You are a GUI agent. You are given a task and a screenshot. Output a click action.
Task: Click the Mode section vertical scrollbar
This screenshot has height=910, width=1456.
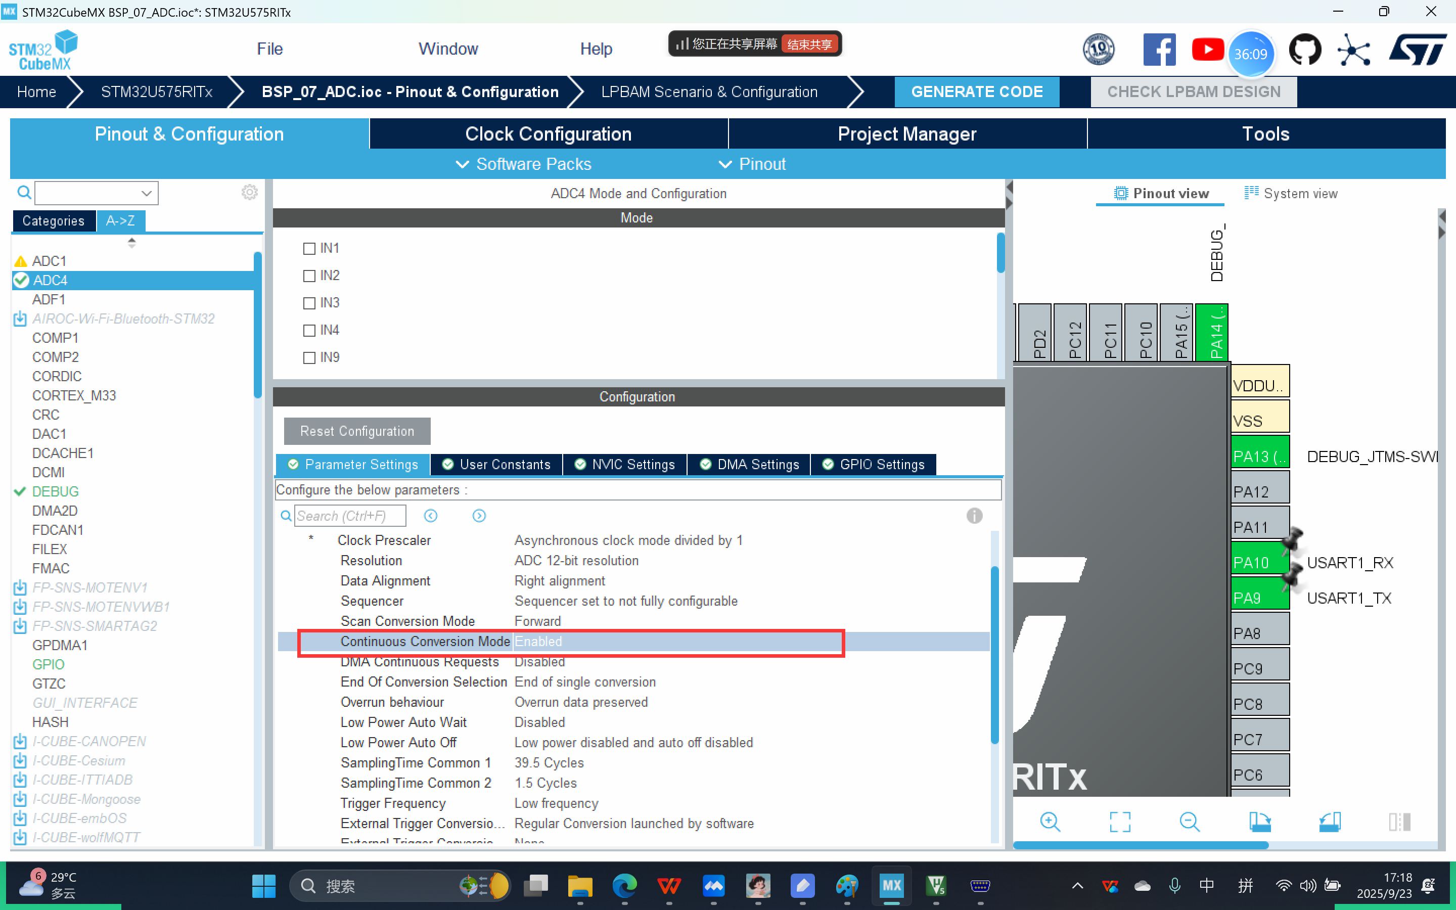[1000, 253]
